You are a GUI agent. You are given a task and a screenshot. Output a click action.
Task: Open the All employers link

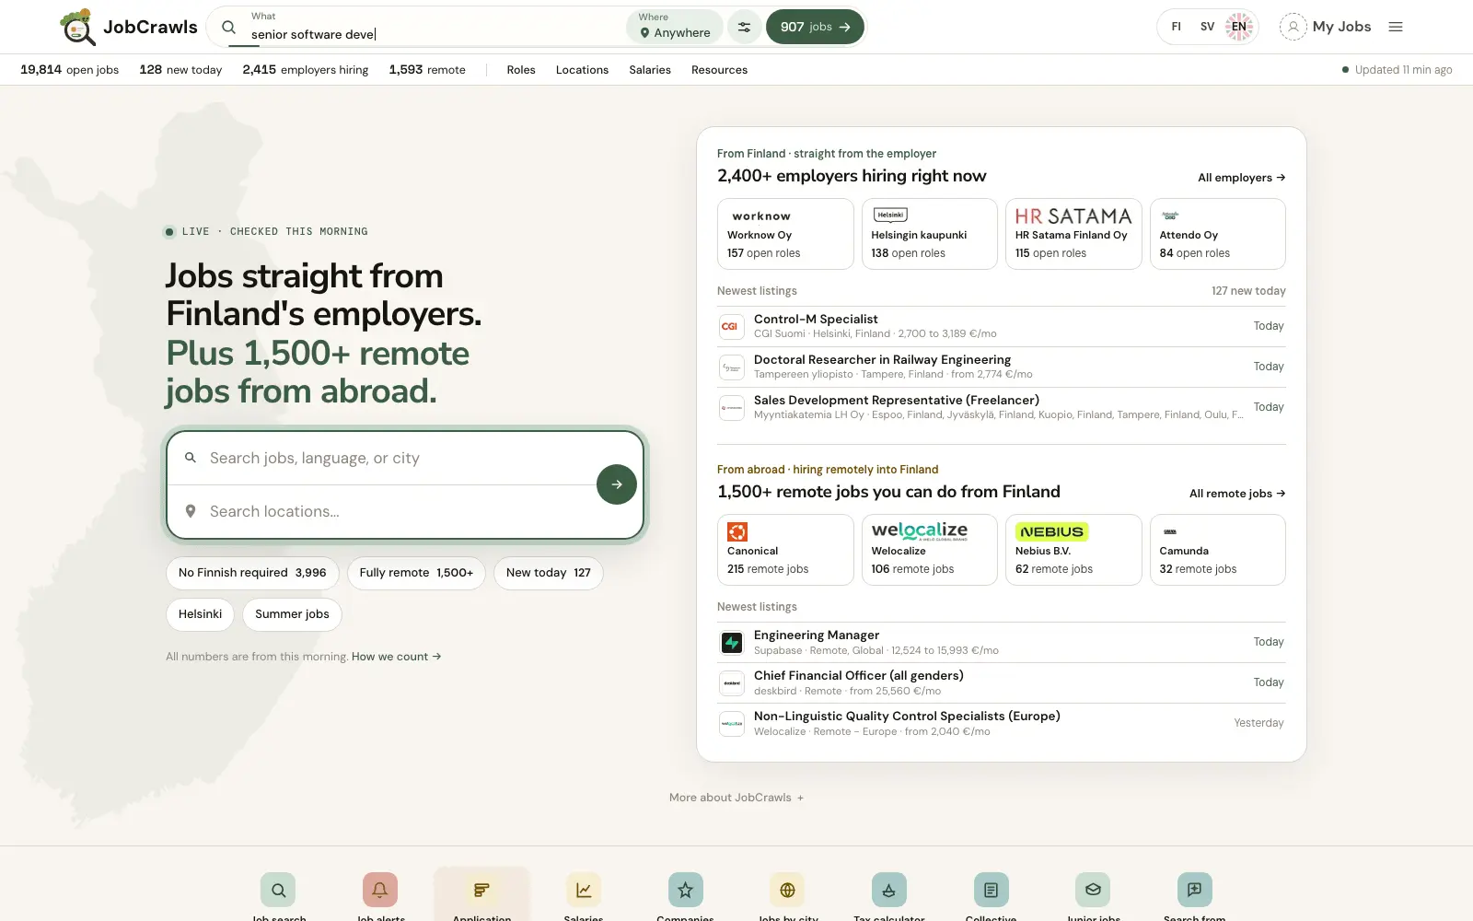coord(1241,178)
